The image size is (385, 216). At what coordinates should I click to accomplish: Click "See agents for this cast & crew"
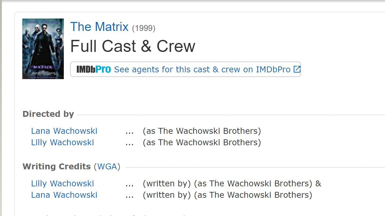pos(201,69)
